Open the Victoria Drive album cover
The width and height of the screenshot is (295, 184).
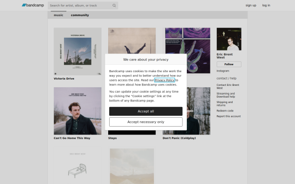pos(78,52)
